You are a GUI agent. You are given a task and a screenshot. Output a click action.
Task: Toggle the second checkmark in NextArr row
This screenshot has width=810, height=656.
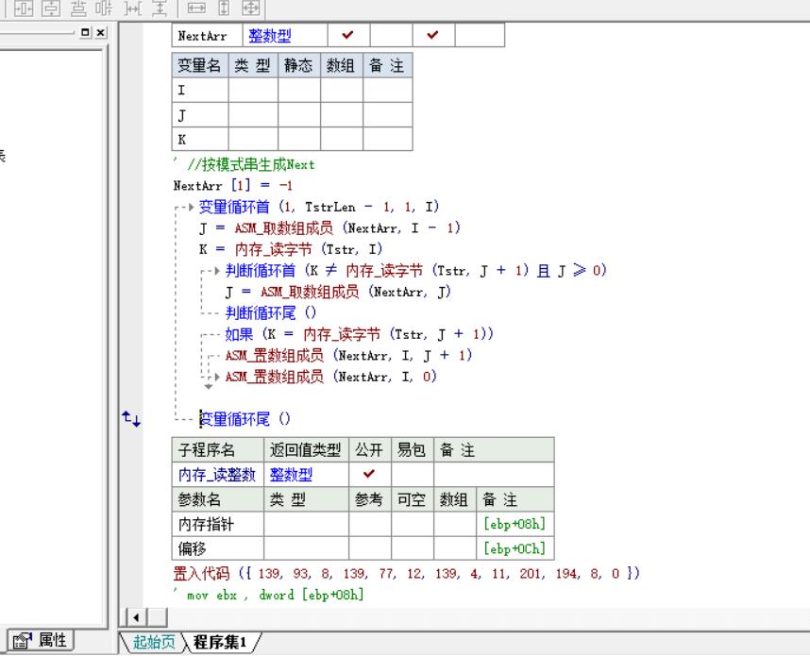click(x=433, y=36)
